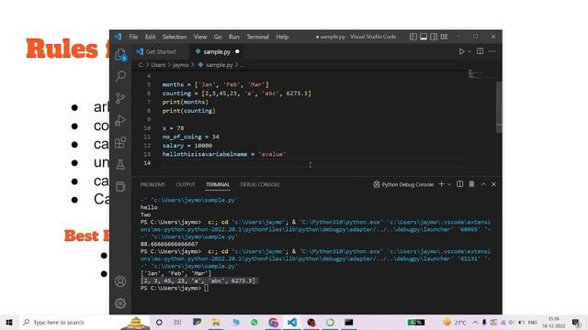Open the Testing flask view
588x330 pixels.
[120, 164]
